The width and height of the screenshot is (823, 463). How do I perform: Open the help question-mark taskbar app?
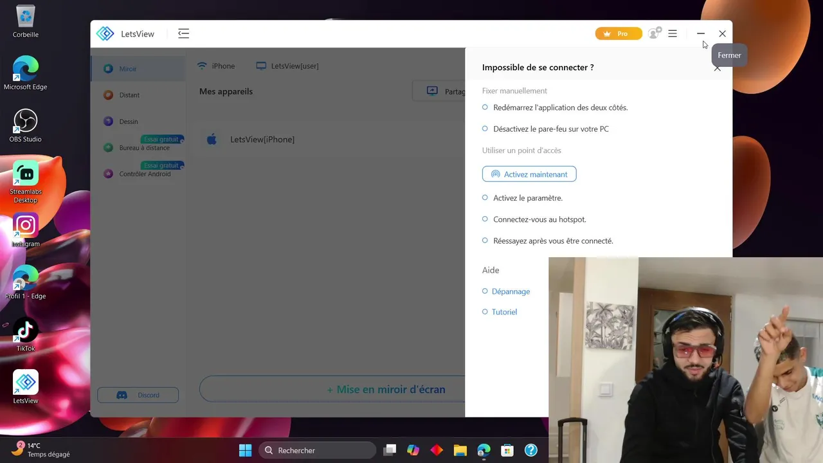pyautogui.click(x=531, y=450)
